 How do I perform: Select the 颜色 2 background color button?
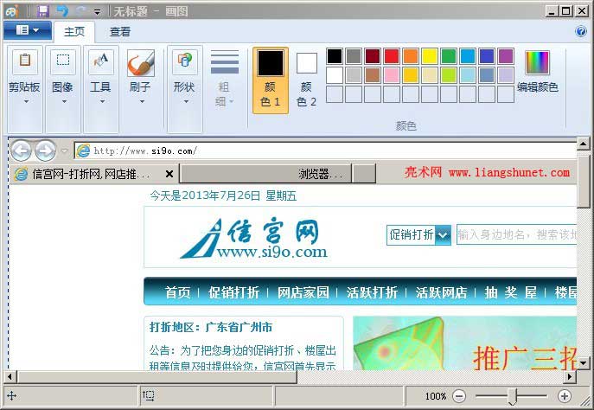coord(306,80)
